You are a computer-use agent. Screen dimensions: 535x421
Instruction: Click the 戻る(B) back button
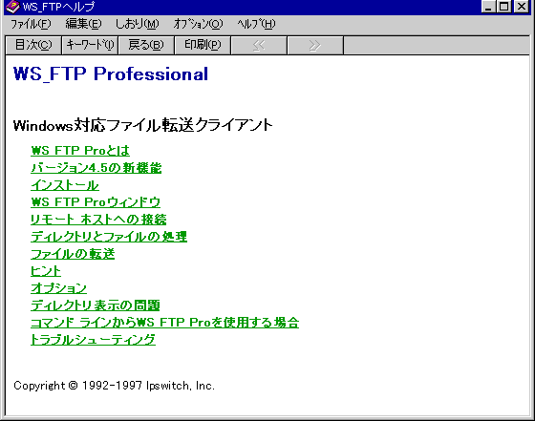click(146, 45)
